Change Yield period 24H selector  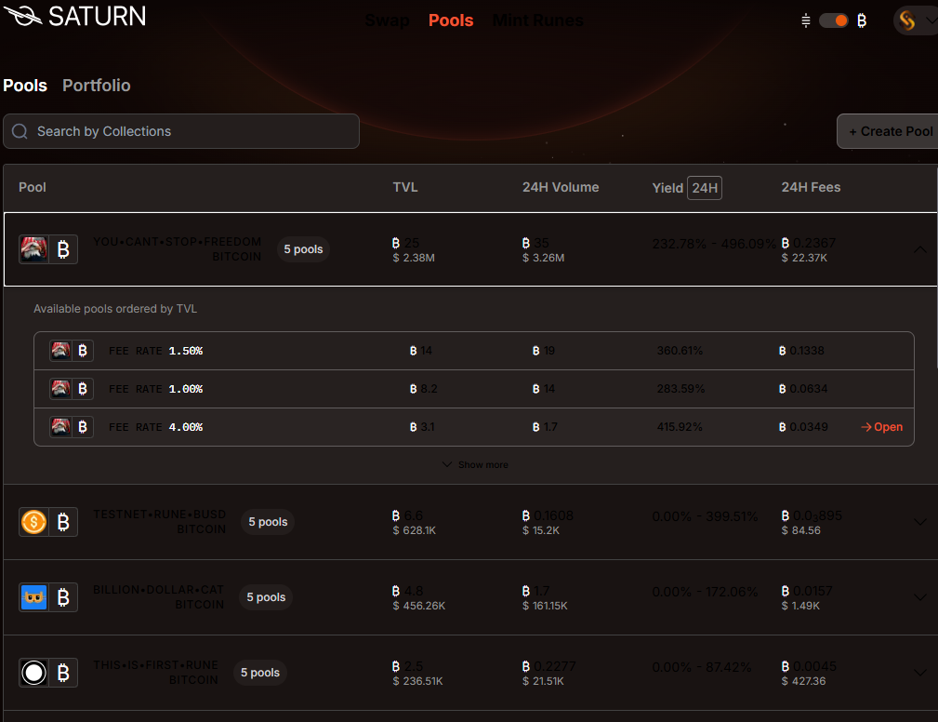[x=705, y=188]
